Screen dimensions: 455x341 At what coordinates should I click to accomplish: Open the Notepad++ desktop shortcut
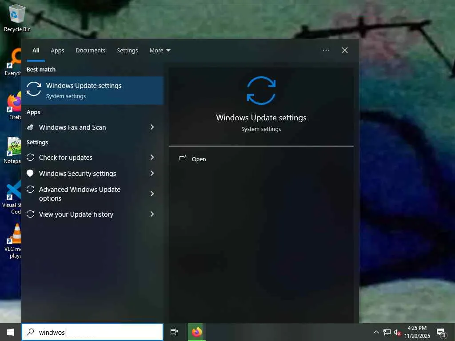coord(12,150)
